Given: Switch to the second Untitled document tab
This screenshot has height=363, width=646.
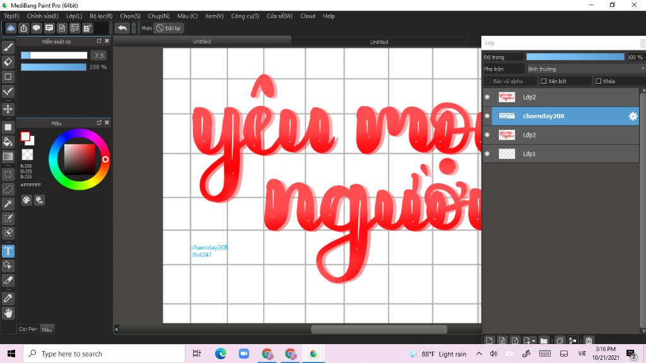Looking at the screenshot, I should click(379, 42).
